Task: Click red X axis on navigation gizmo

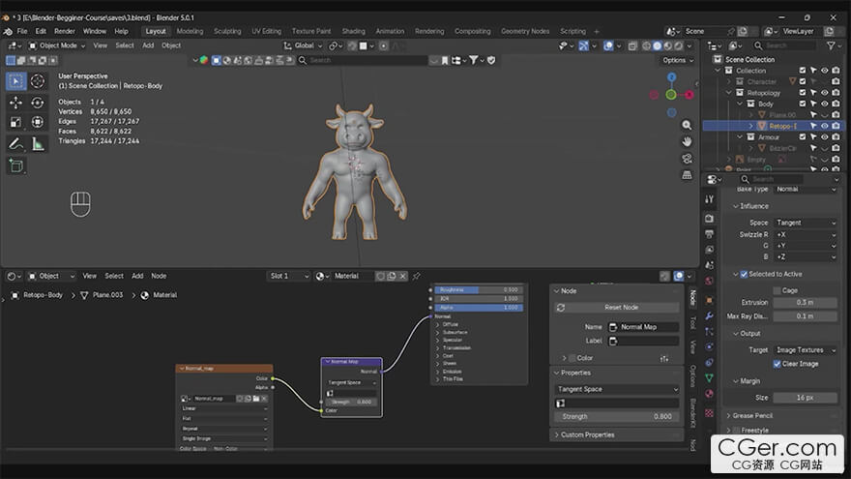Action: 690,95
